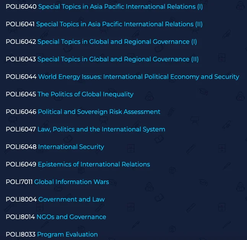Viewport: 247px width, 240px height.
Task: Select the NGOs and Governance link
Action: (71, 217)
